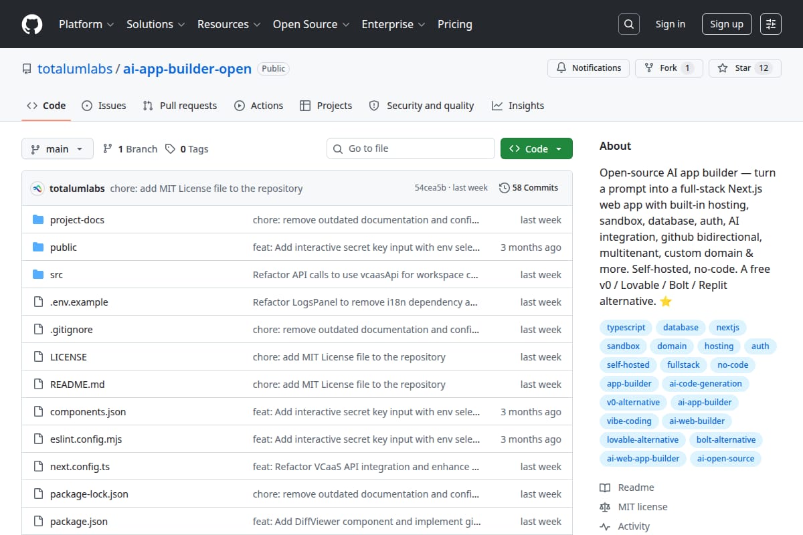
Task: Fork the repository using the Fork button
Action: click(x=669, y=68)
